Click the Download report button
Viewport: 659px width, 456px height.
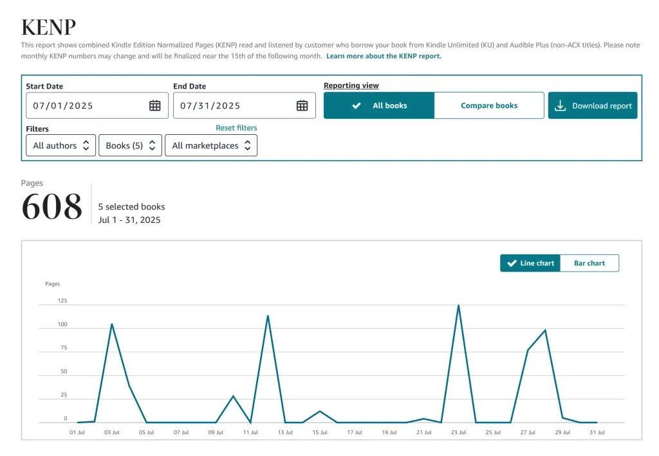point(593,105)
